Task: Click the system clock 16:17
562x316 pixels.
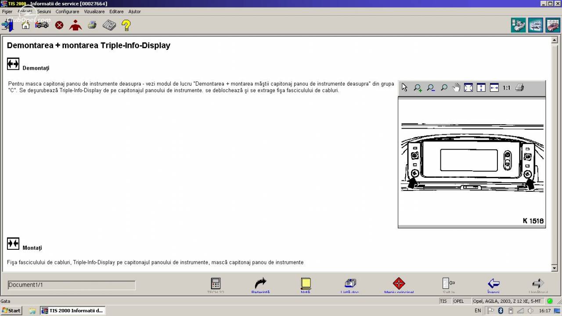Action: (544, 311)
